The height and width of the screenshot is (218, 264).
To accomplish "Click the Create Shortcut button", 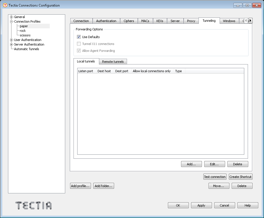I will (x=240, y=177).
